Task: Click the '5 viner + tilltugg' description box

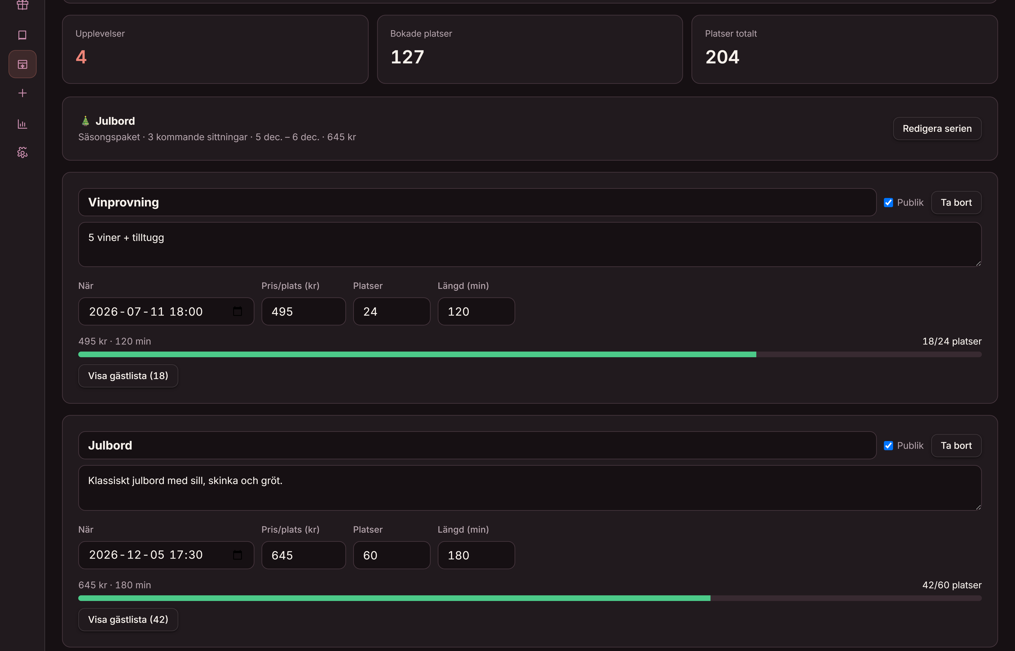Action: (530, 245)
